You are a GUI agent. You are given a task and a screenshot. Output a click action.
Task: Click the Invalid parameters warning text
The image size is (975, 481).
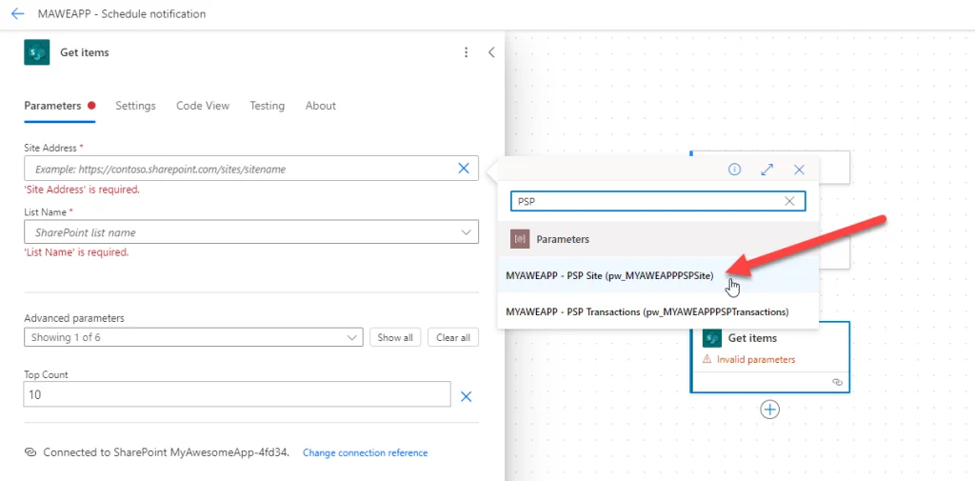pos(755,359)
